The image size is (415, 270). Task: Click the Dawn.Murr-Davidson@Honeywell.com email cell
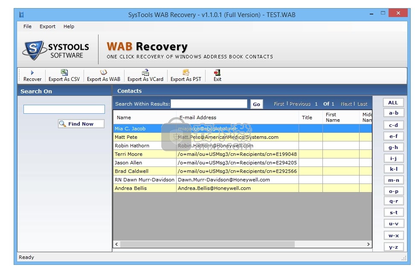click(x=238, y=180)
